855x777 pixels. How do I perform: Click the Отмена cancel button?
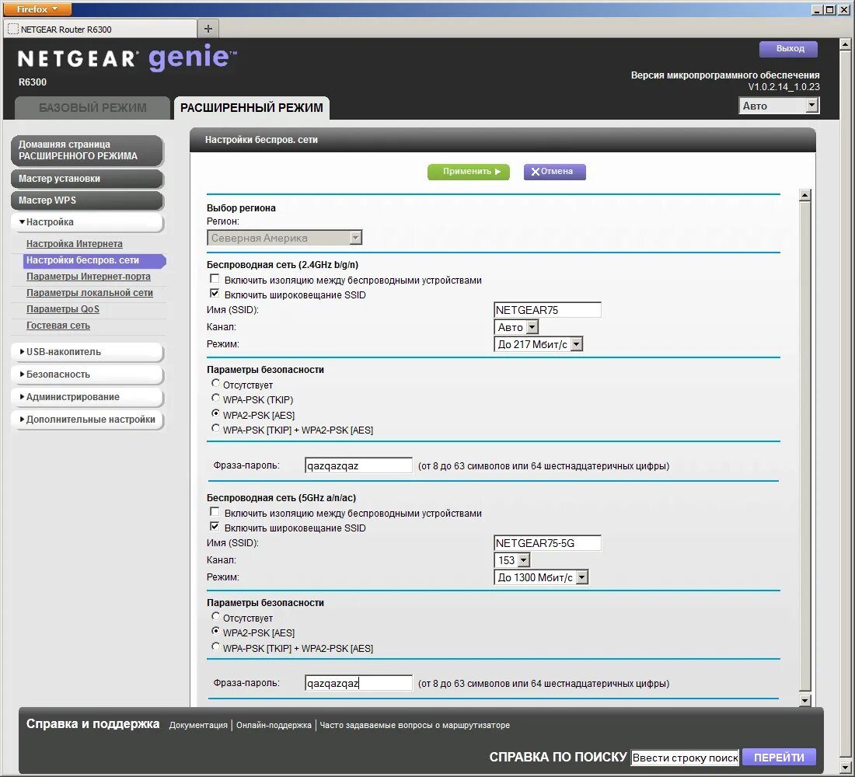click(554, 171)
